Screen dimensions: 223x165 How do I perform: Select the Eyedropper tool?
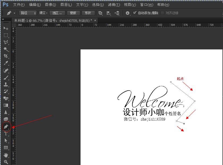point(6,63)
